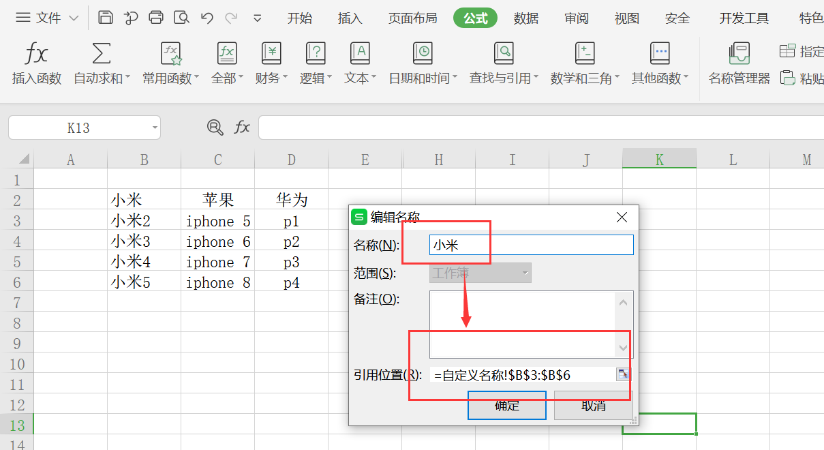The height and width of the screenshot is (450, 824).
Task: Click the 备注 scrollbar down arrow
Action: pyautogui.click(x=624, y=348)
